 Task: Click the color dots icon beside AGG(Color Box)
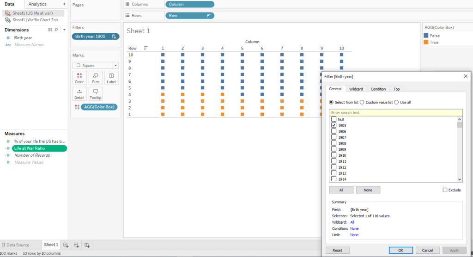77,107
